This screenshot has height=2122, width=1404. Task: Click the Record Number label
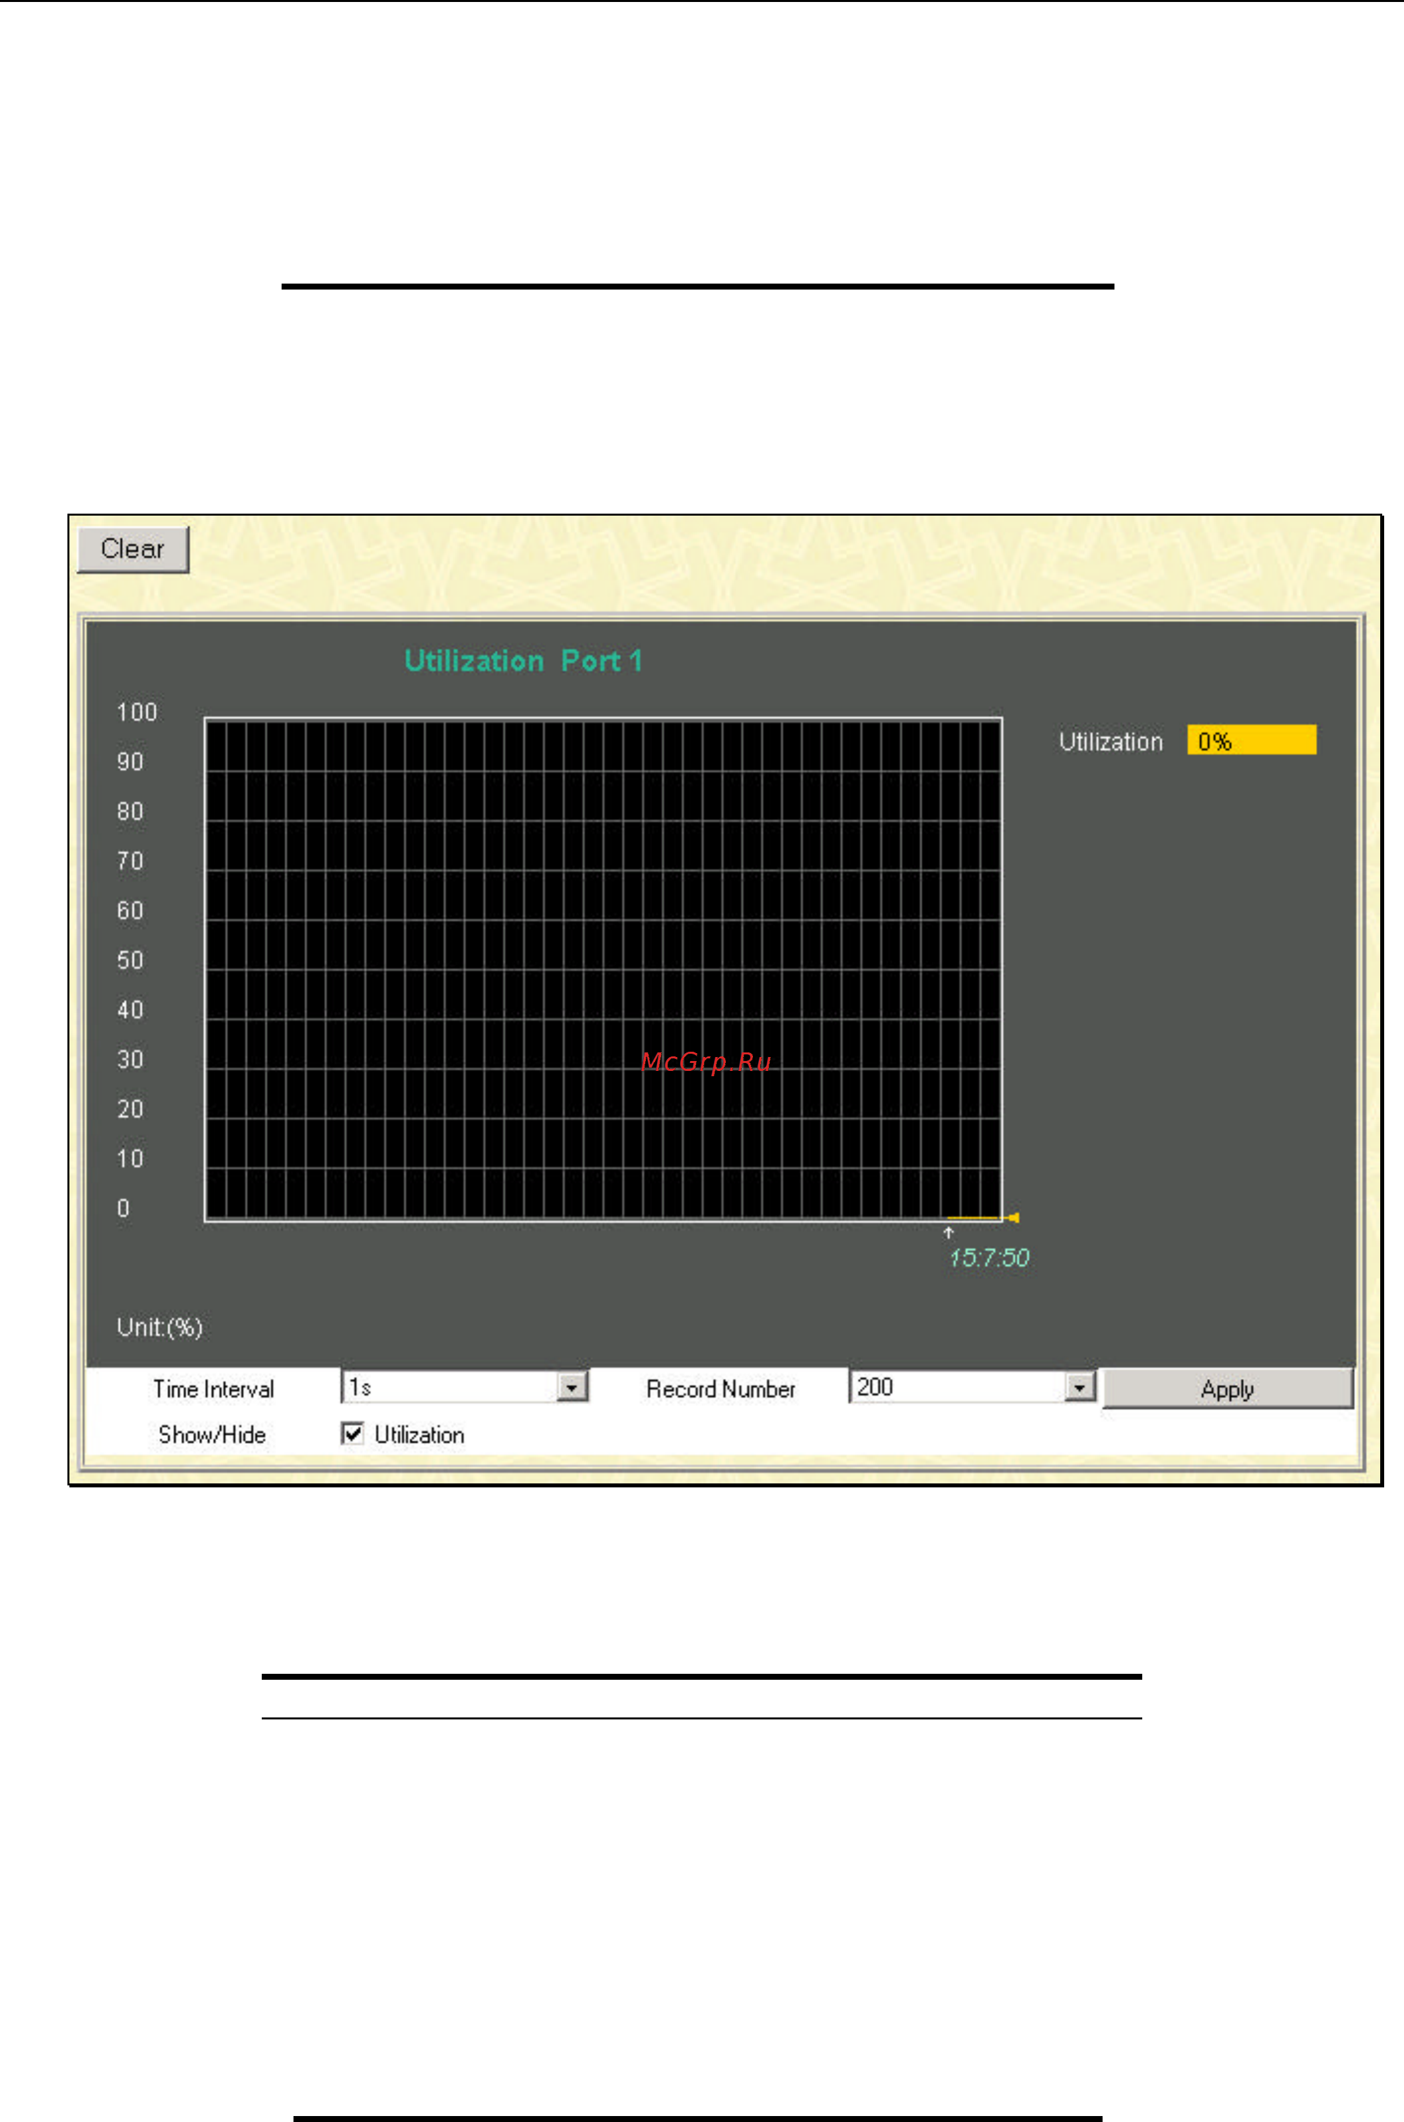pos(721,1389)
